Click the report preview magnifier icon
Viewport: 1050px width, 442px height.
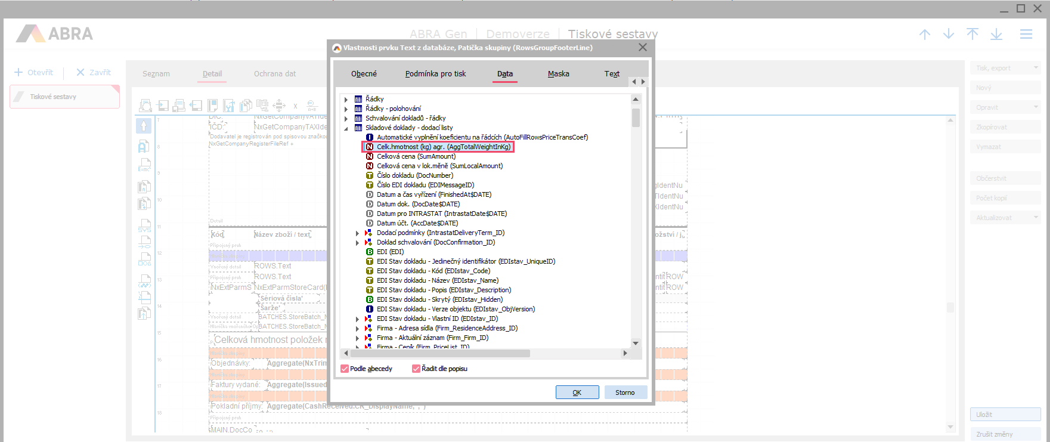[145, 106]
